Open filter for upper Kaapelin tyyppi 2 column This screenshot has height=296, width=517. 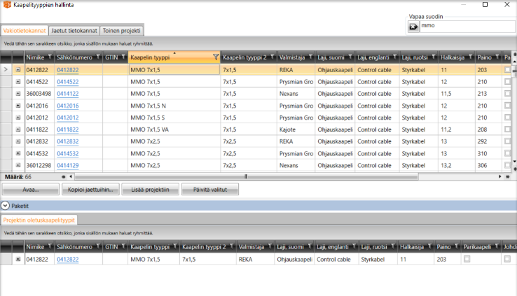pos(273,57)
